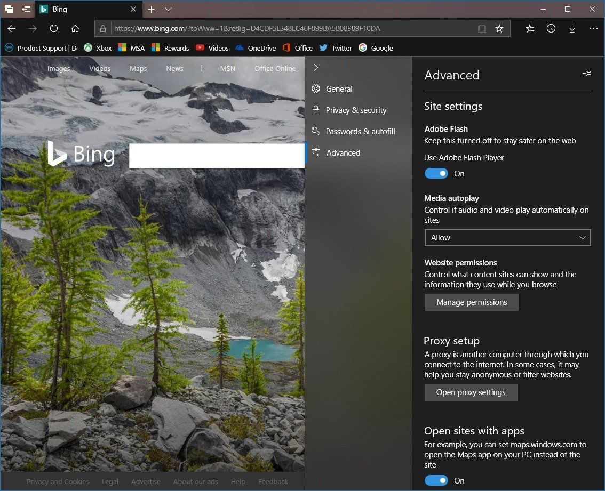Click the Add to favorites bar icon

coord(529,28)
